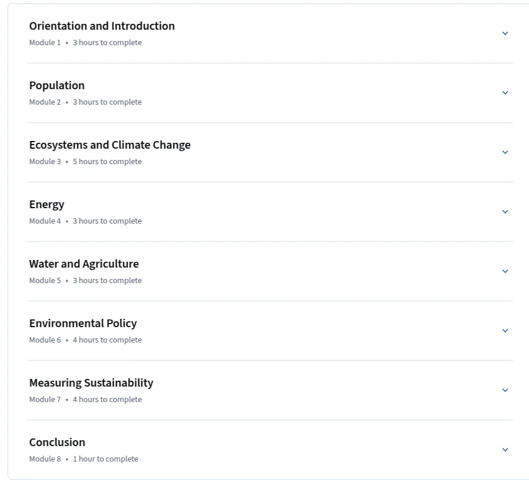Click the Population module title
Viewport: 529px width, 480px height.
tap(56, 86)
